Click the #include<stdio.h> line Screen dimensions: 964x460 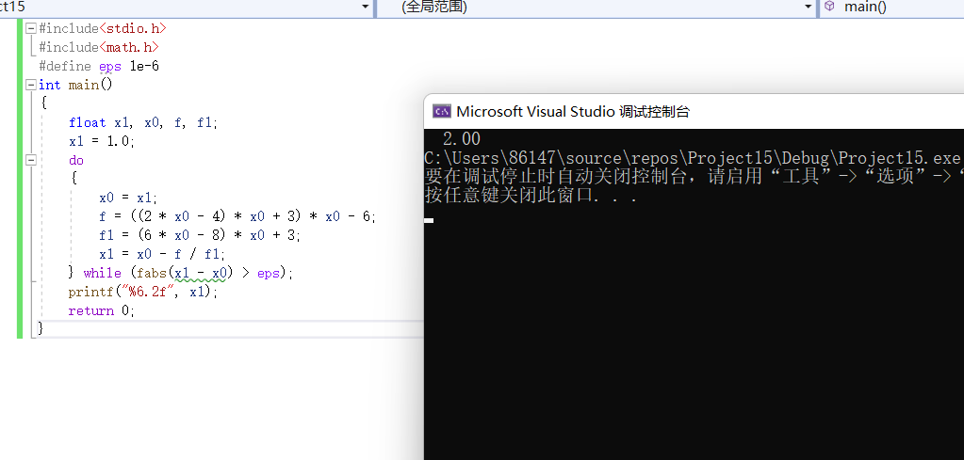[102, 28]
